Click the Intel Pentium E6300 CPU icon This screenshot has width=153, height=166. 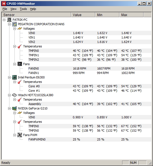(x=14, y=77)
